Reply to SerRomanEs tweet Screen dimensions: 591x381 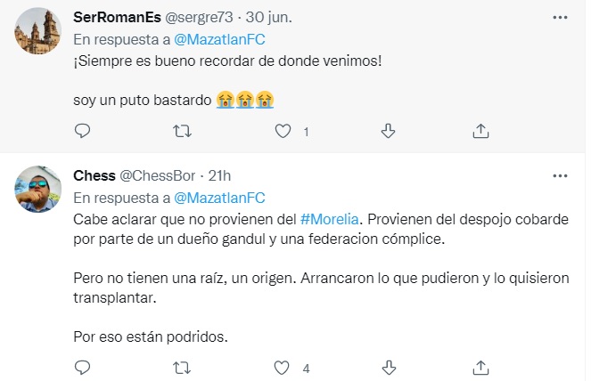coord(82,131)
